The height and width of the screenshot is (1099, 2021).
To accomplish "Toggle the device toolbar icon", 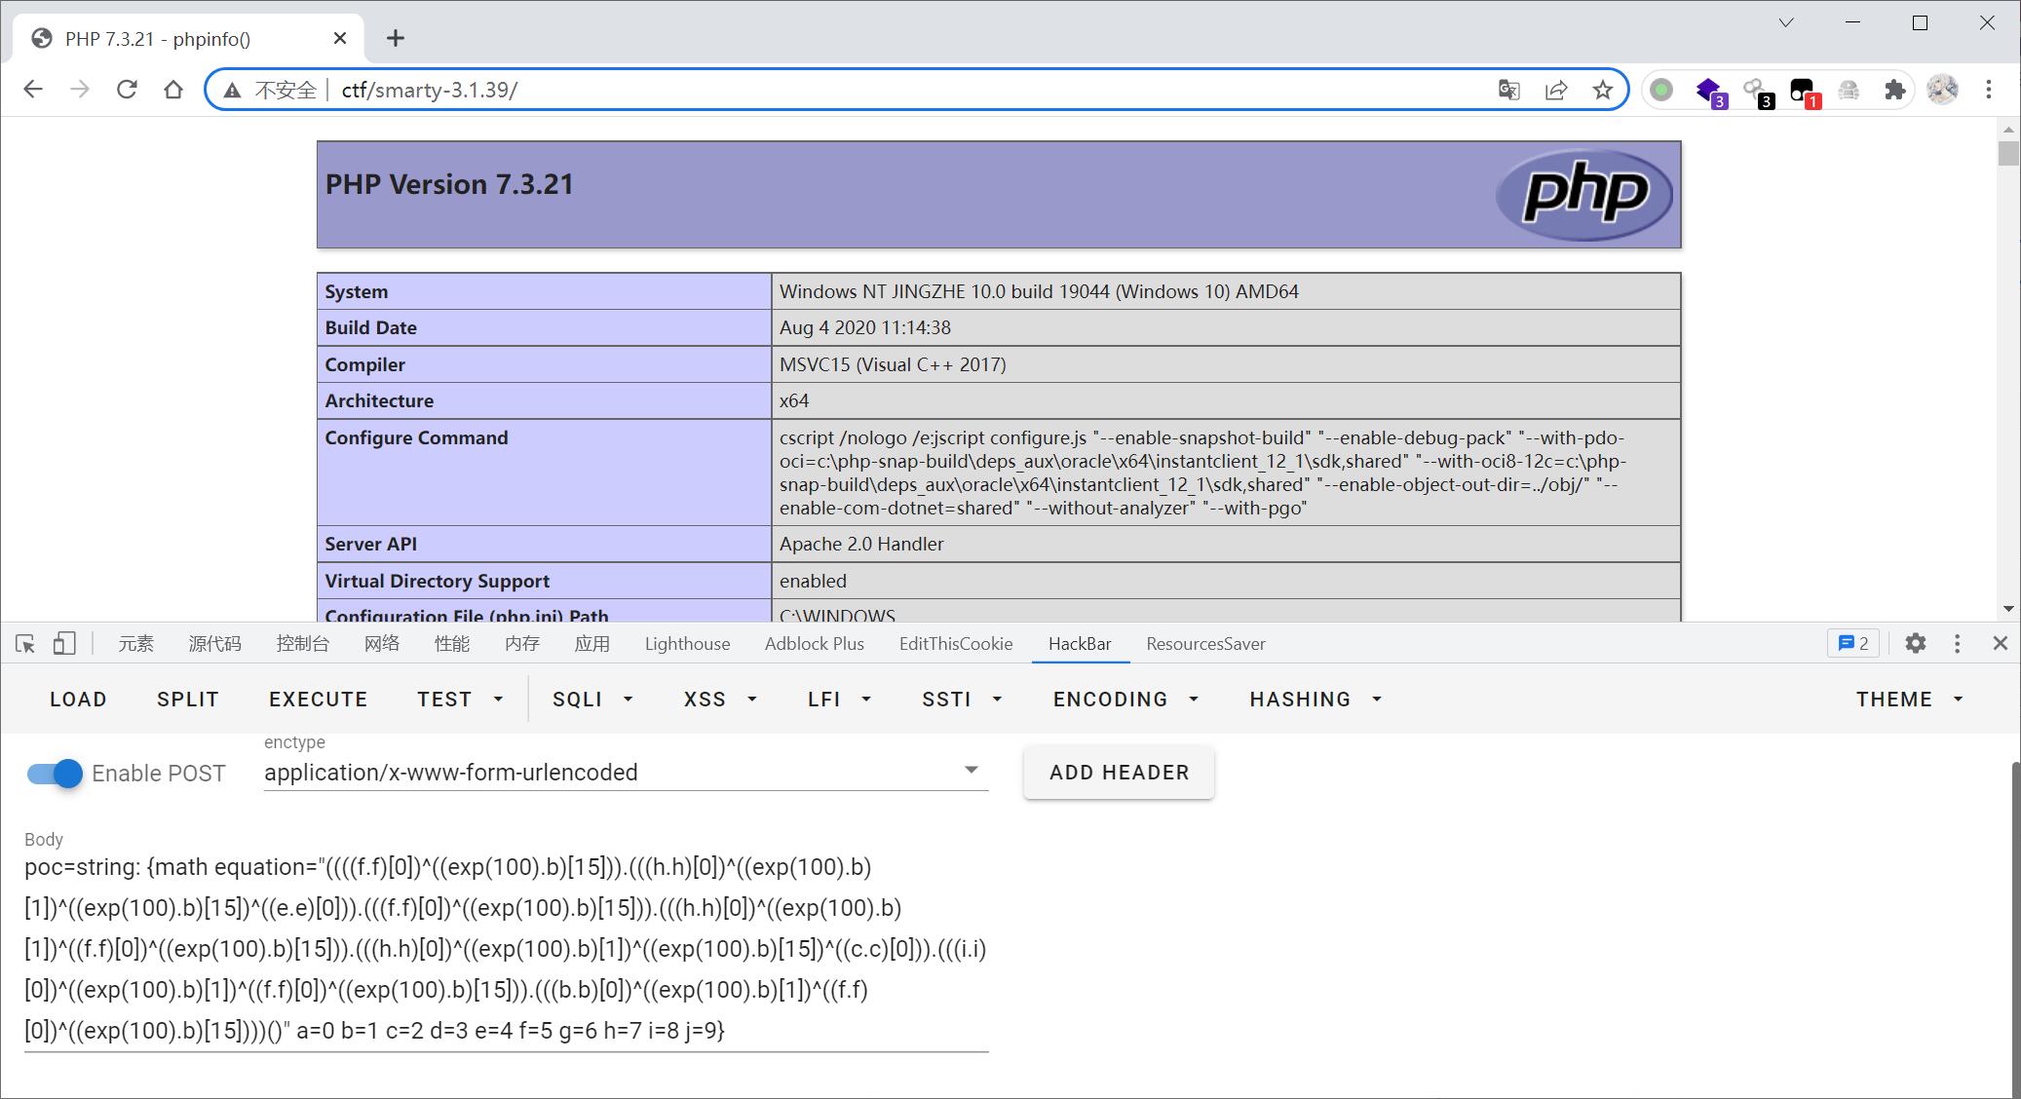I will tap(64, 644).
